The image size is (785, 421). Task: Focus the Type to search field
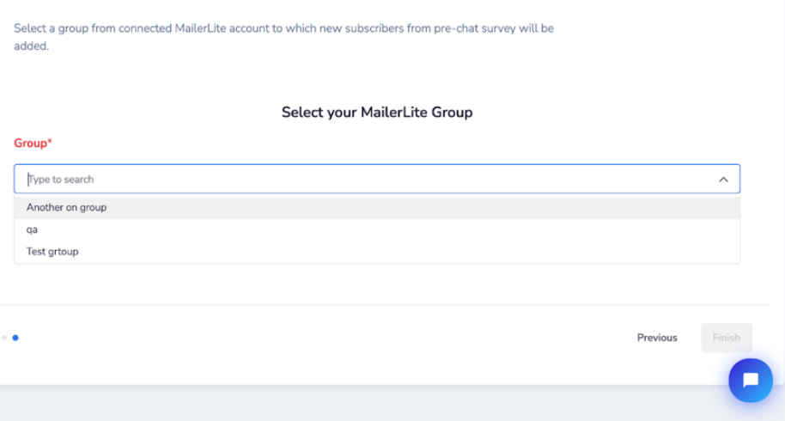coord(377,179)
